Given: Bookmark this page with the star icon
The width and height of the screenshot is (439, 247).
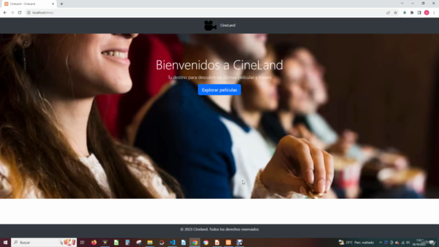Looking at the screenshot, I should point(395,12).
